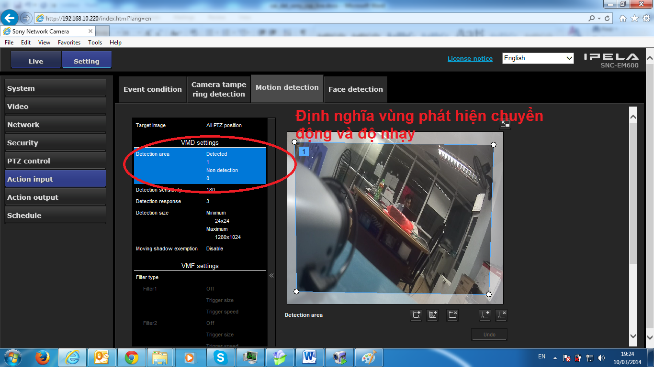Open Firefox from the taskbar
Screen dimensions: 654x367
coord(43,357)
